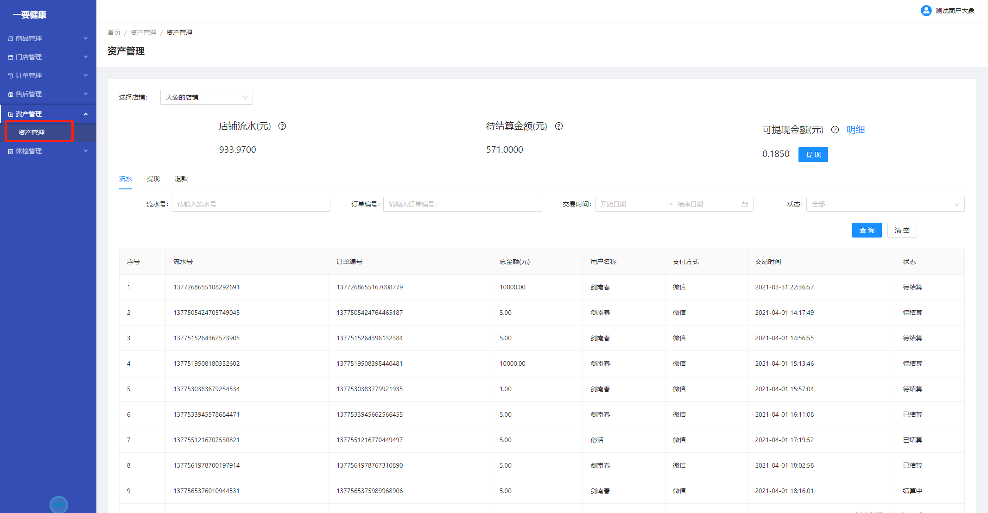Expand the 体检管理 menu chevron
This screenshot has height=513, width=988.
86,151
